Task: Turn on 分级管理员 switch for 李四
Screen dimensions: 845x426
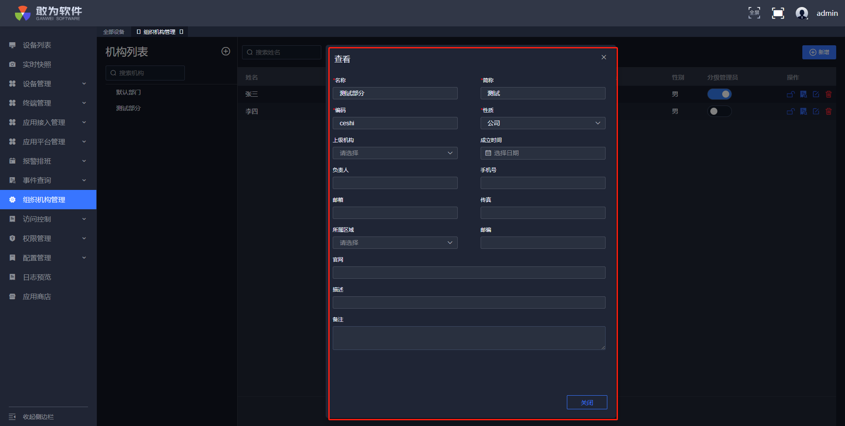Action: tap(719, 111)
